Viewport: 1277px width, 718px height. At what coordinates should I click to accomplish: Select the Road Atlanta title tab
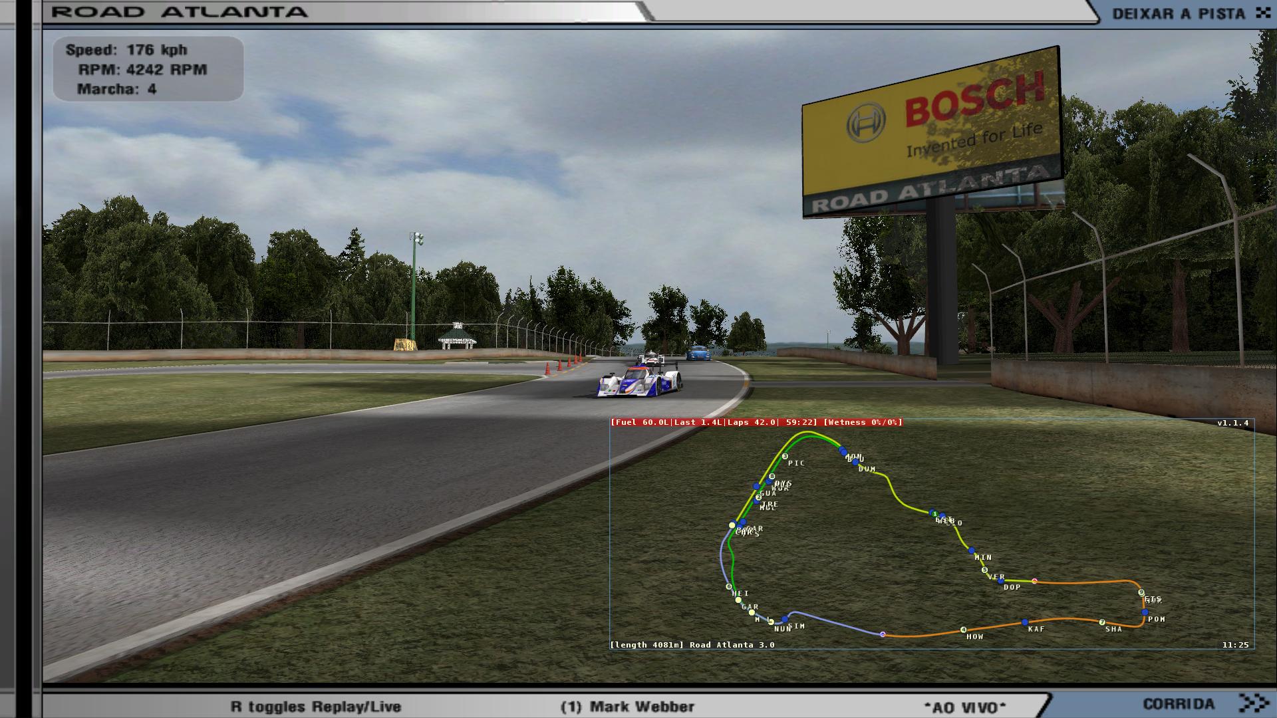pyautogui.click(x=180, y=12)
